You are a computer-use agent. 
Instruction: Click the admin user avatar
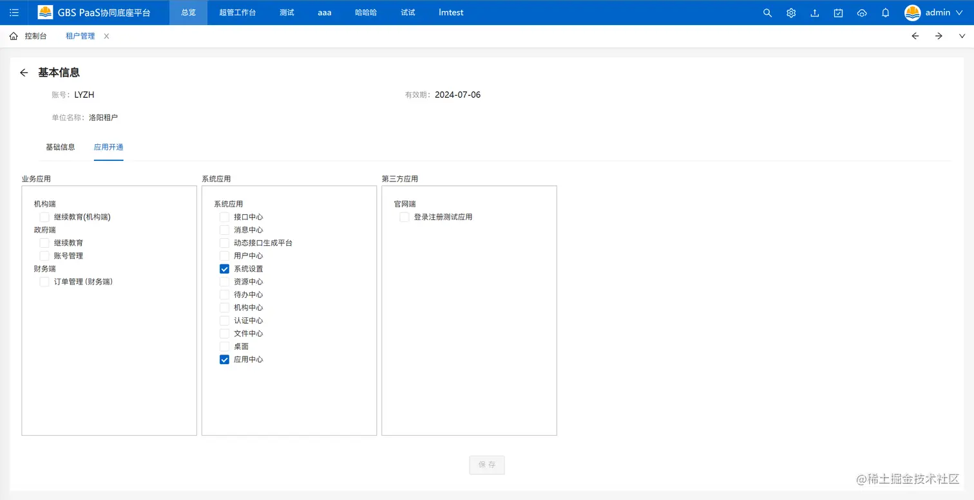[913, 13]
